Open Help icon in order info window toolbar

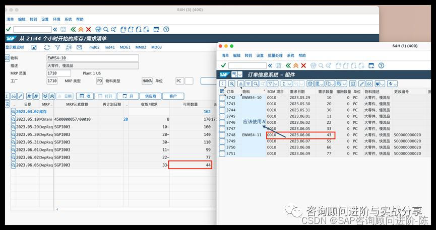(x=381, y=65)
